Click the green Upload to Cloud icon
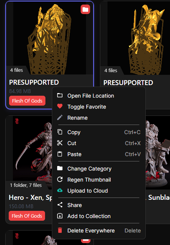170x245 pixels. tap(60, 190)
